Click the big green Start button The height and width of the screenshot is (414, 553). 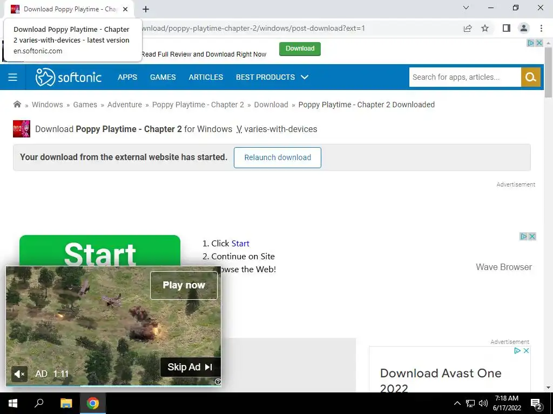(100, 251)
